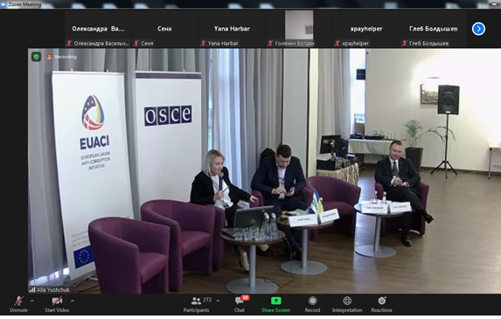Viewport: 501px width, 319px height.
Task: Open audio options arrow beside Unmute
Action: coord(32,301)
